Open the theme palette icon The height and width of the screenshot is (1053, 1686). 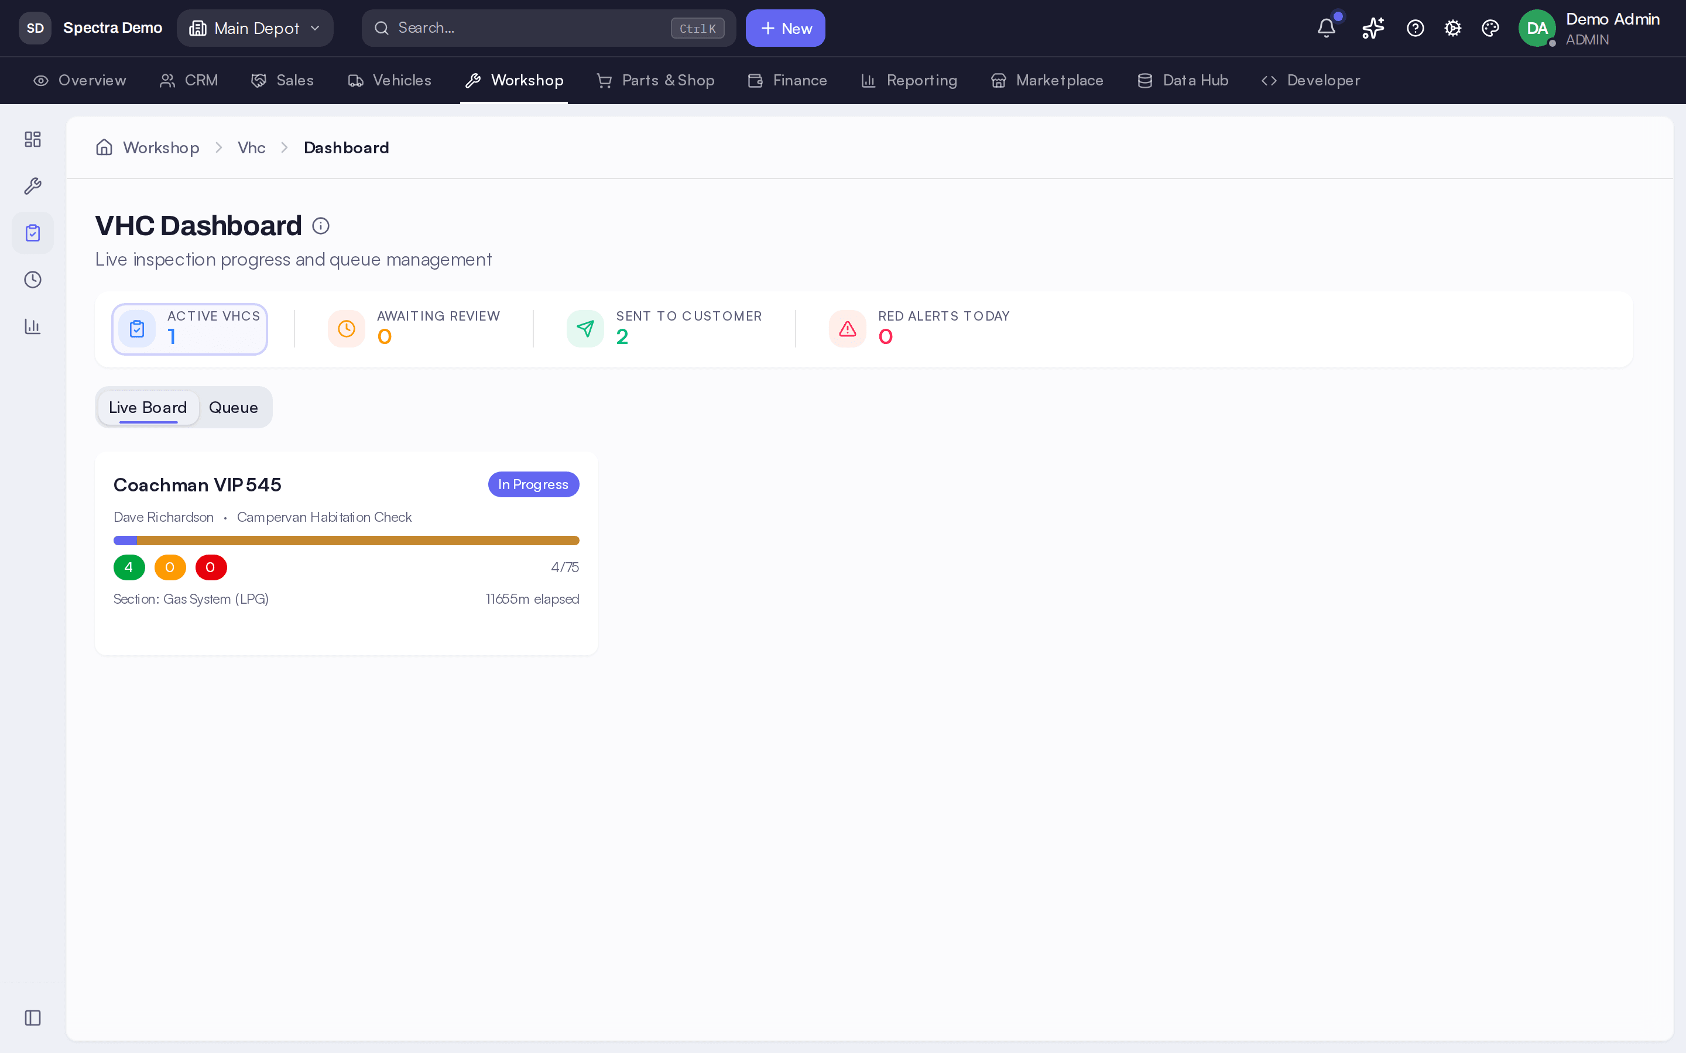(1490, 28)
